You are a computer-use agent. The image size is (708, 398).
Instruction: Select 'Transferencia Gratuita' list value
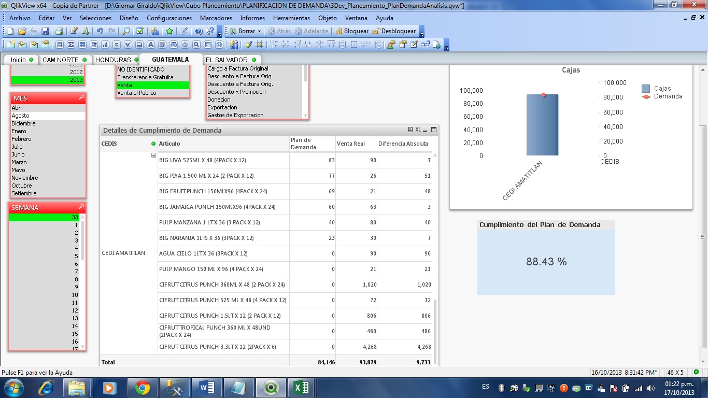click(x=153, y=77)
